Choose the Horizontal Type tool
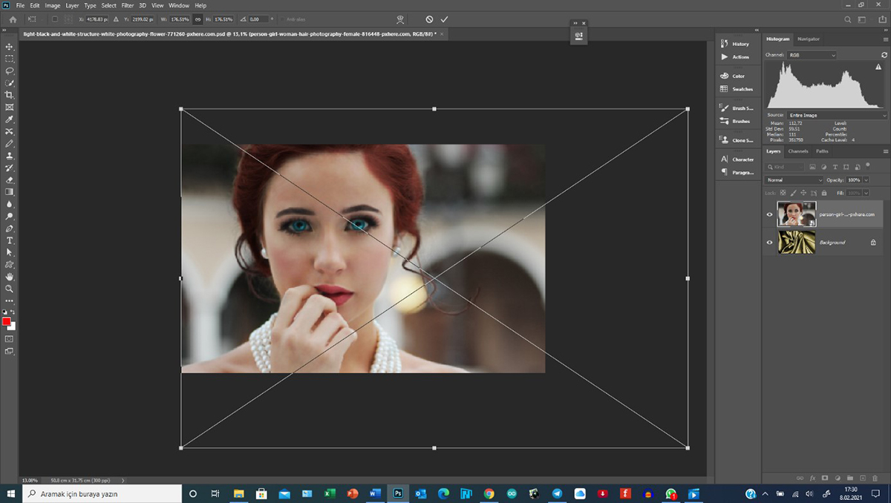This screenshot has width=891, height=503. [10, 240]
